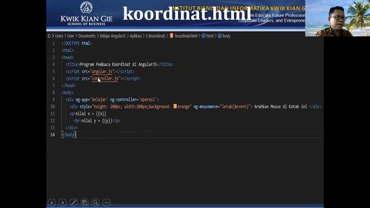Screen dimensions: 370x208
Task: Click line number 9 in gutter
Action: pos(54,99)
